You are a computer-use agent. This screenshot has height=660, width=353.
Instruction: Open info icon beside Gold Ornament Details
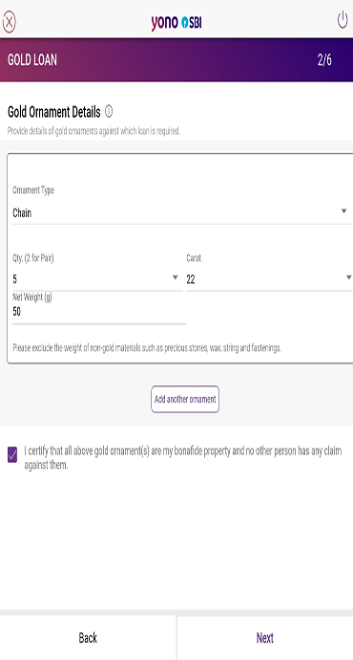(109, 112)
